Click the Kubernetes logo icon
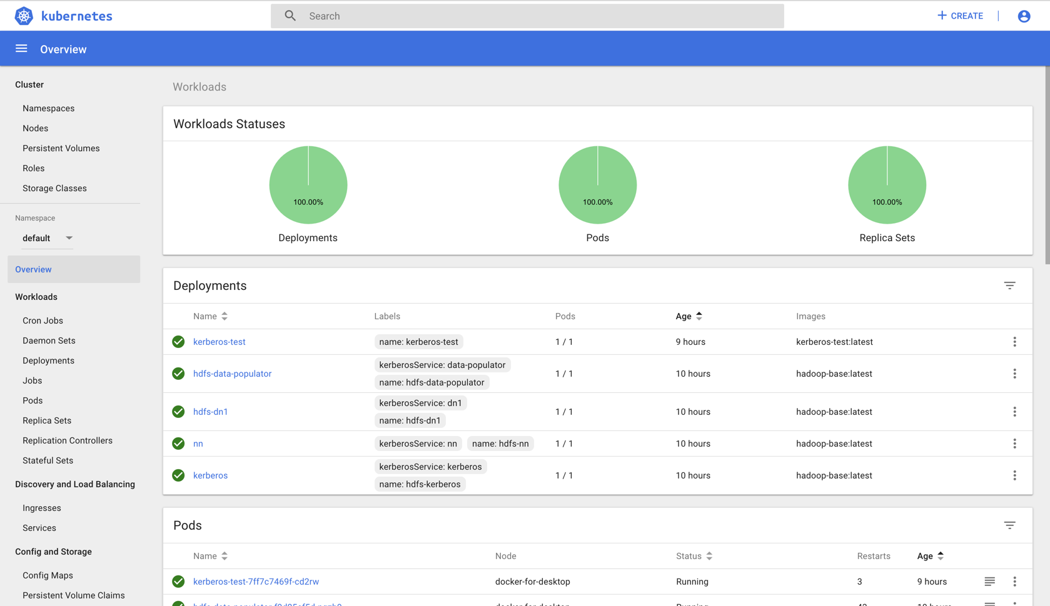The image size is (1050, 606). (x=24, y=16)
